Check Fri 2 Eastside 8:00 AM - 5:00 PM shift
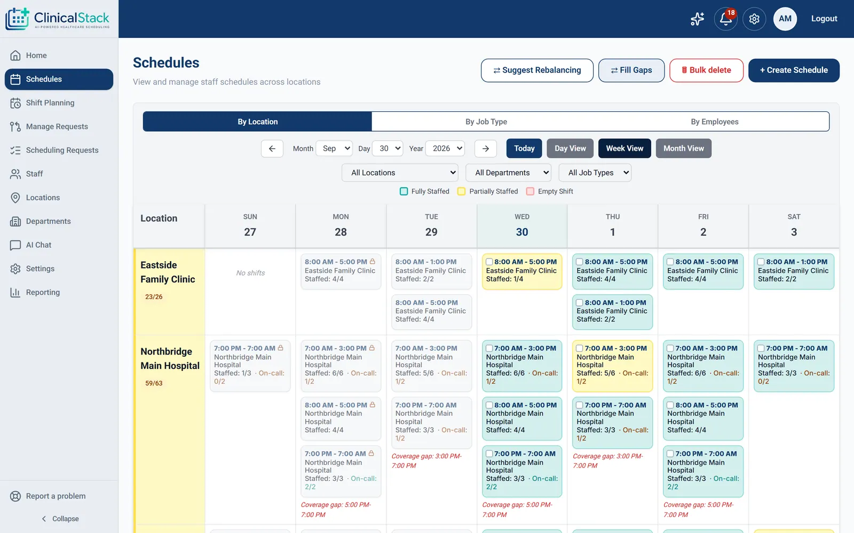Screen dimensions: 854x533 tap(670, 262)
